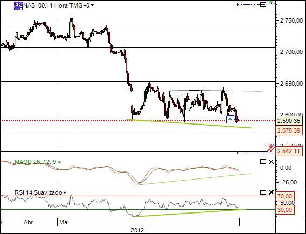Click the Abr month on time axis
Image resolution: width=306 pixels, height=234 pixels.
click(28, 222)
